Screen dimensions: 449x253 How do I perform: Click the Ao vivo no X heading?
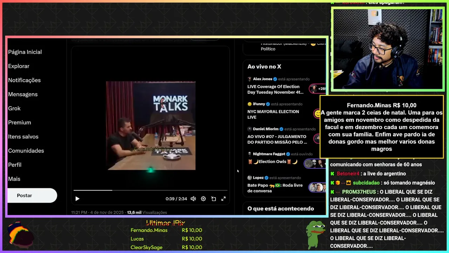tap(264, 67)
